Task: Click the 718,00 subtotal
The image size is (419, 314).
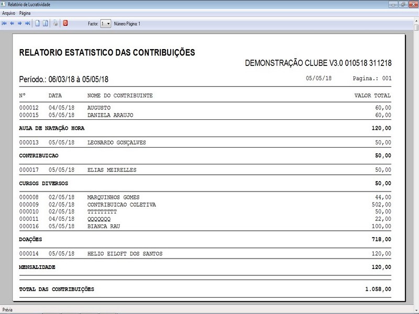Action: click(x=381, y=240)
